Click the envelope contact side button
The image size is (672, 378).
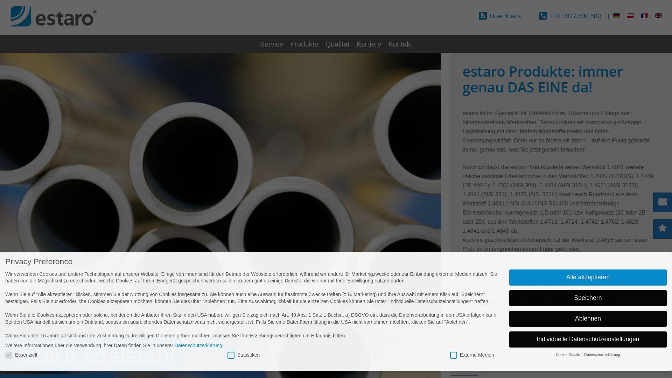tap(663, 202)
